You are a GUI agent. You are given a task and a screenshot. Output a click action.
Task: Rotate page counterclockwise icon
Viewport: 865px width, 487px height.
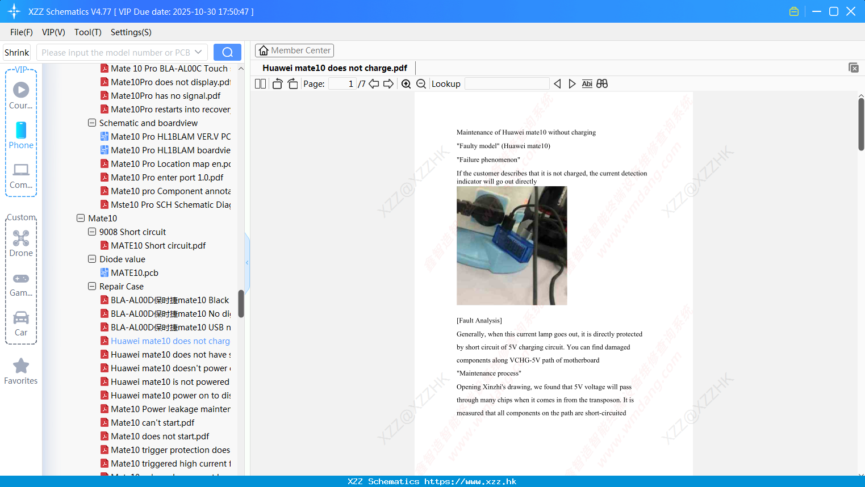(x=277, y=84)
